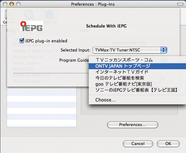Minimize window with yellow button
This screenshot has height=153, width=186.
(x=12, y=4)
